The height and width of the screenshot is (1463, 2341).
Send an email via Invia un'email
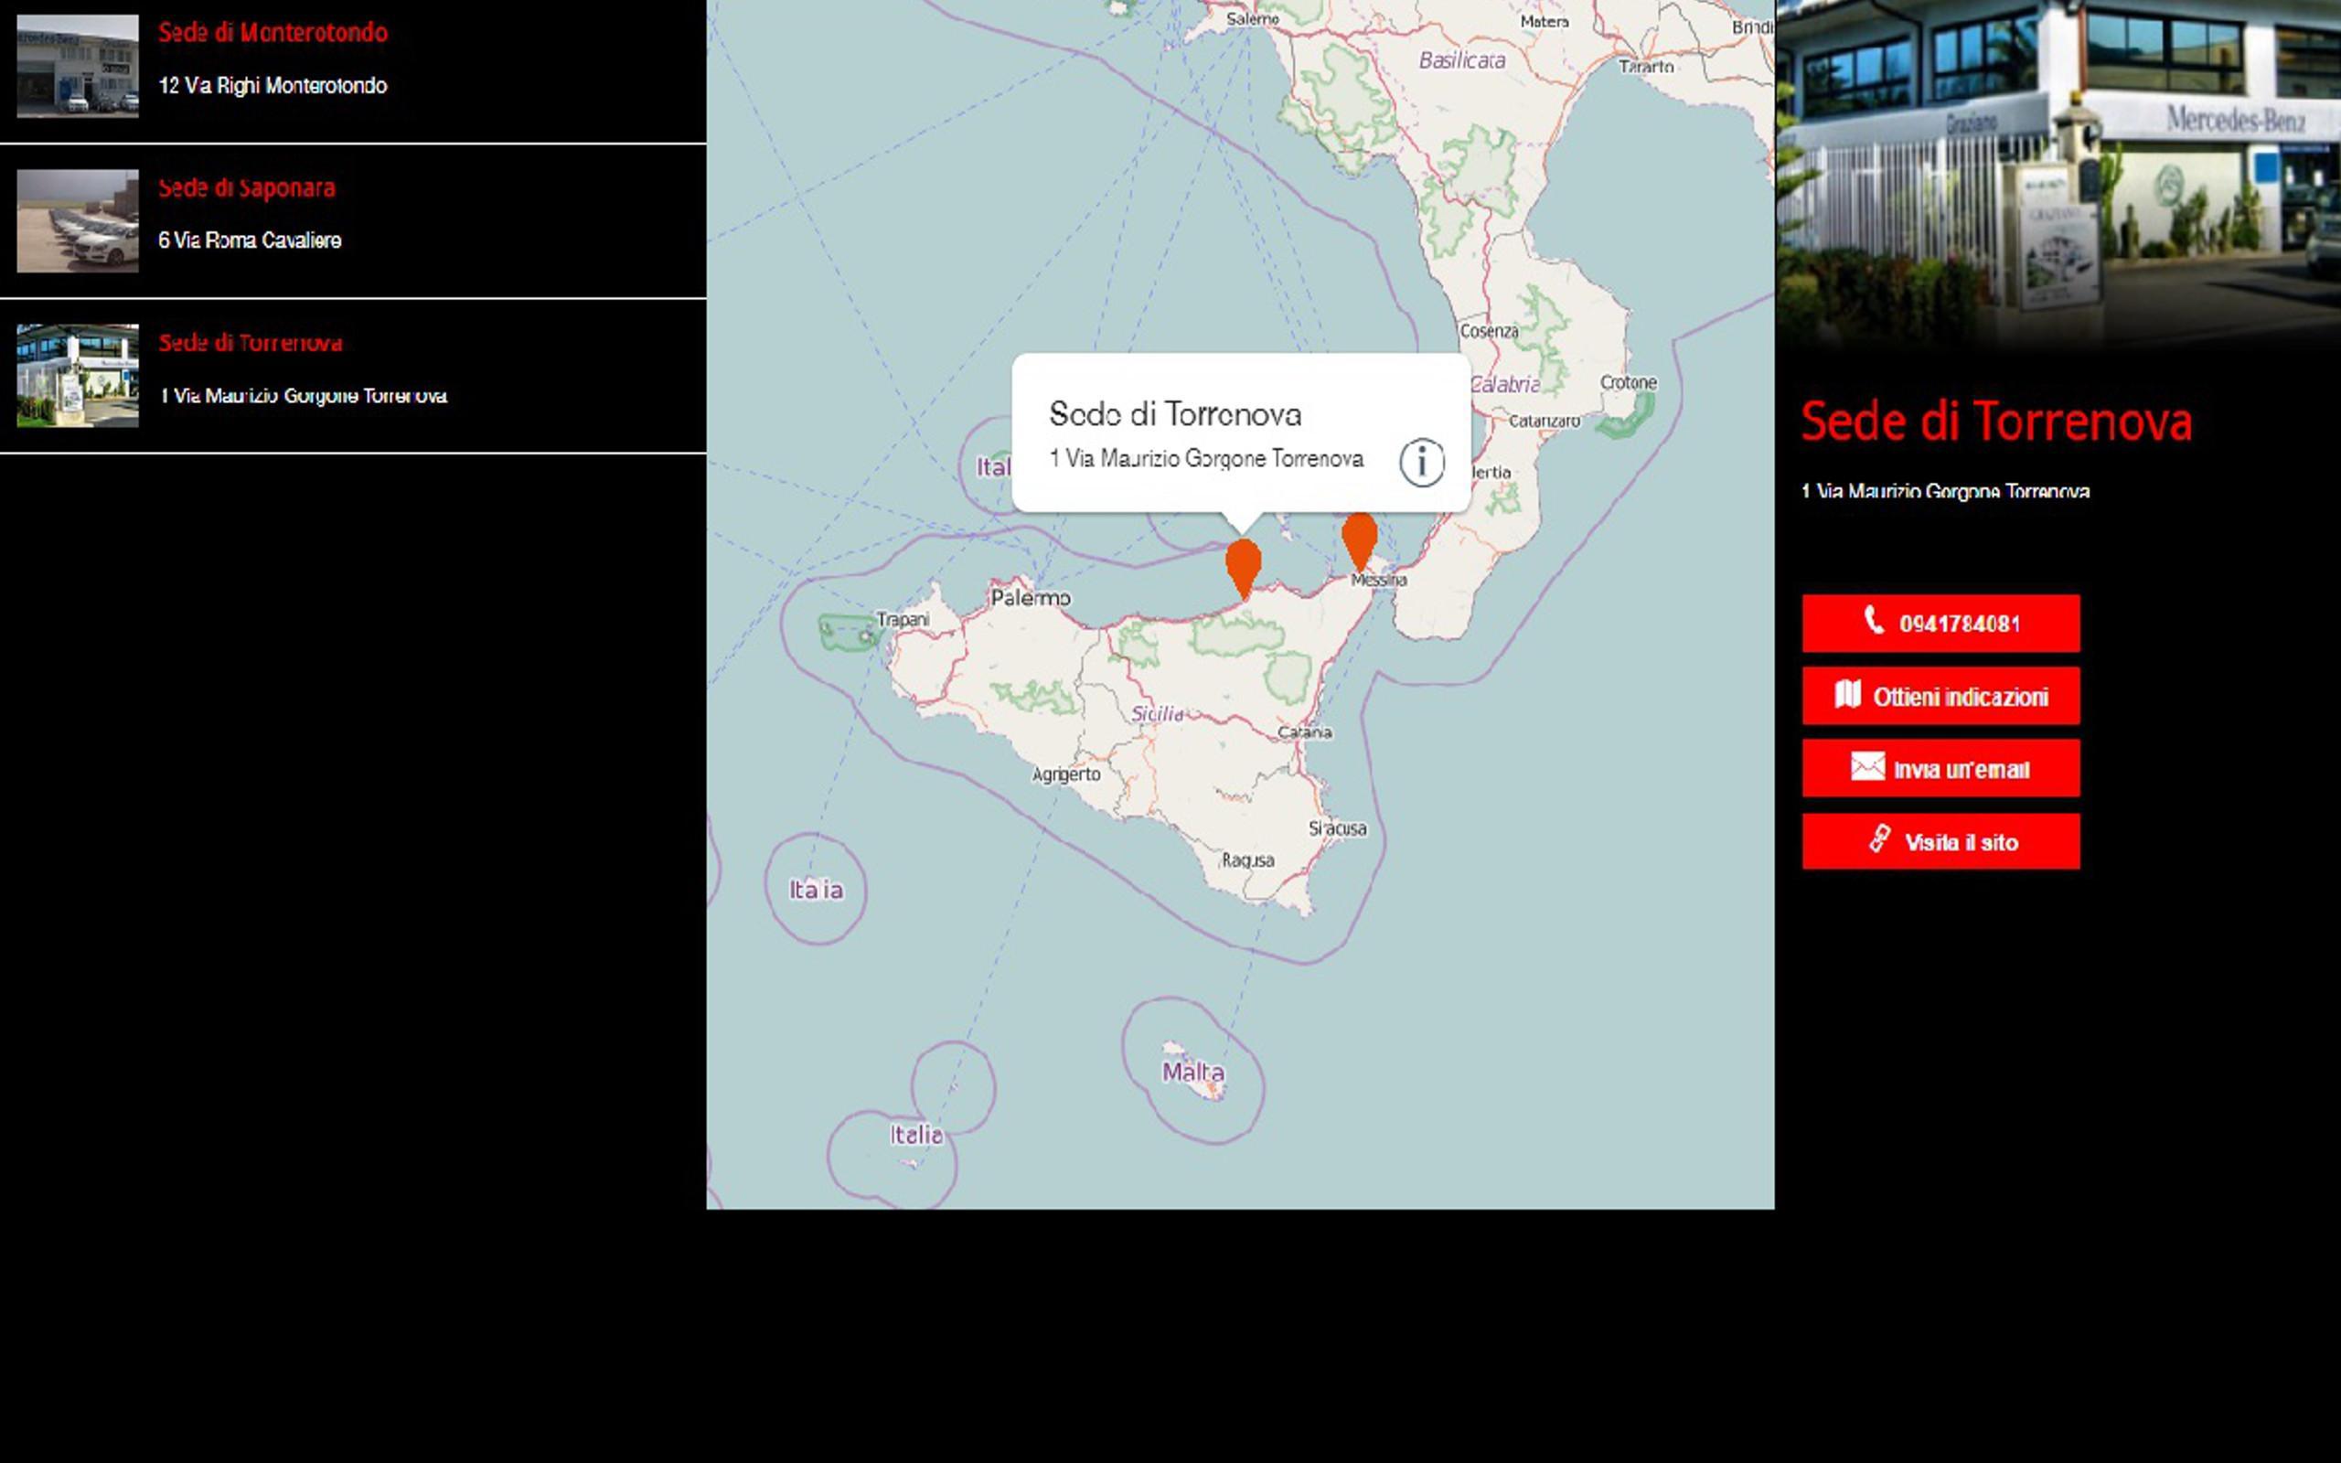(1940, 768)
